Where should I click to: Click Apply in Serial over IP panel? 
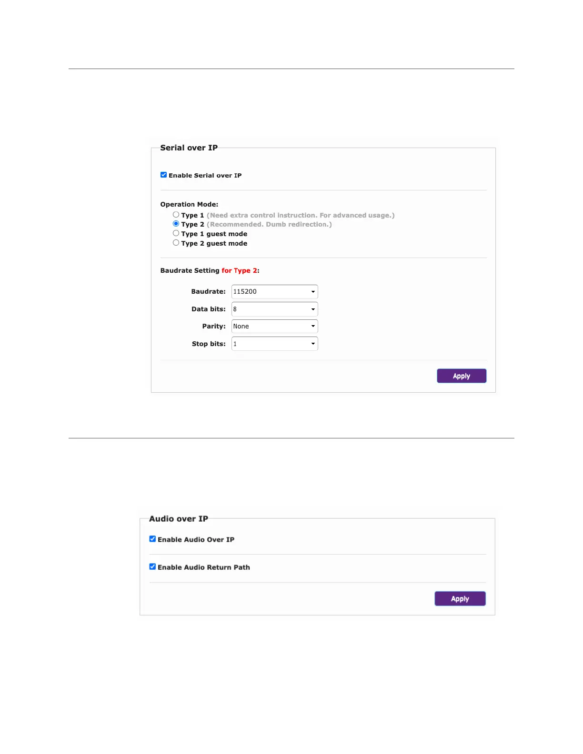tap(461, 376)
